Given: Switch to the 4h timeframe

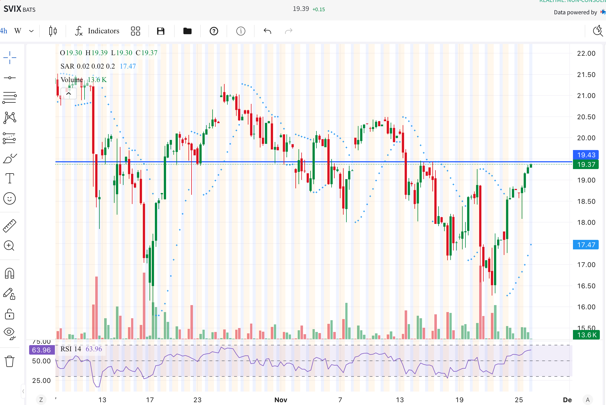Looking at the screenshot, I should click(x=4, y=31).
